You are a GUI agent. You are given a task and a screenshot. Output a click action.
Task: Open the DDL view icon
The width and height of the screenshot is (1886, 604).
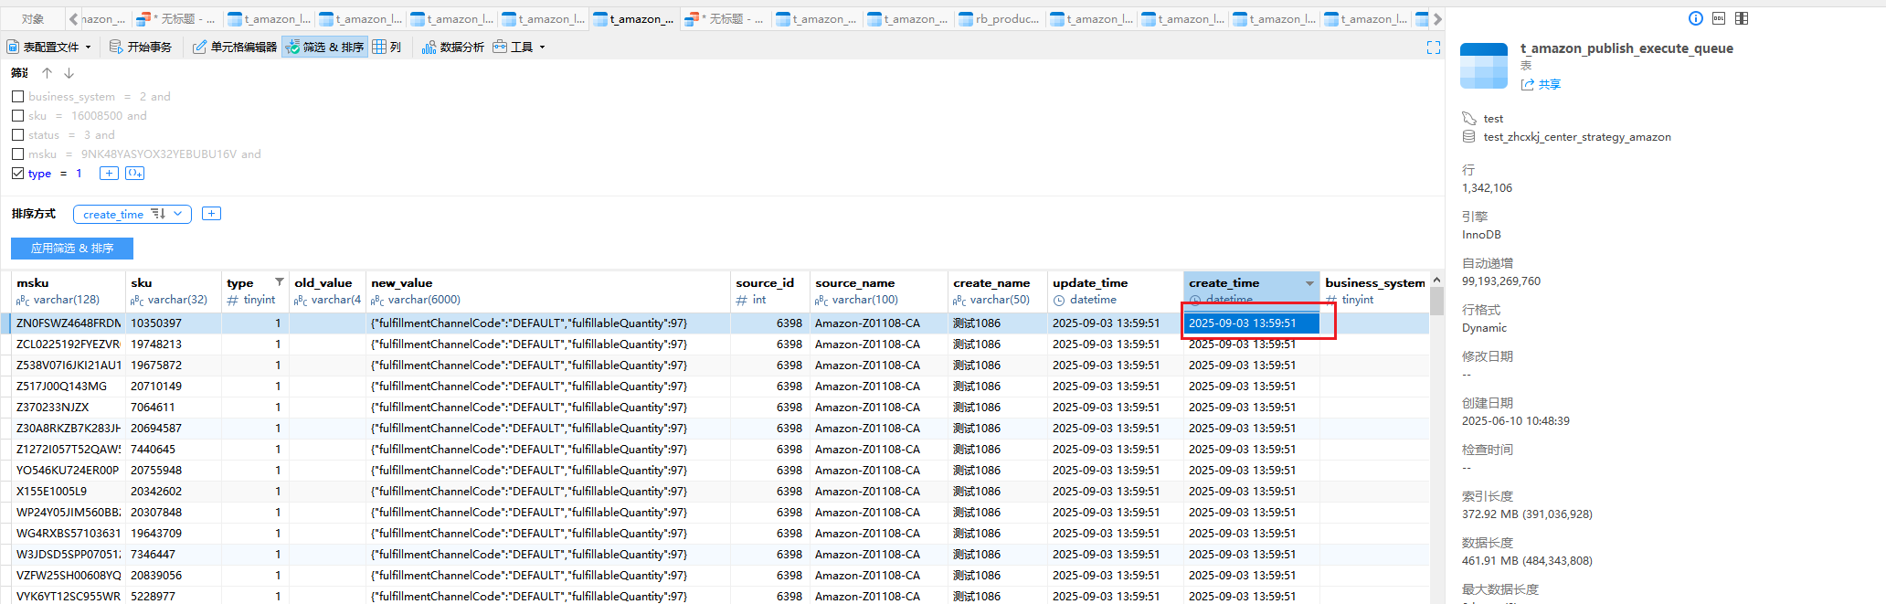point(1719,18)
